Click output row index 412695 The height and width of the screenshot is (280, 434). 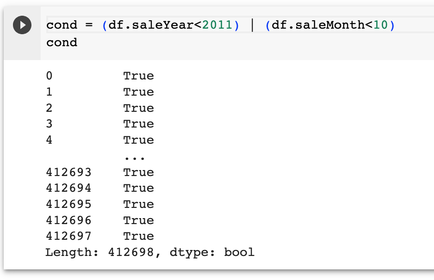click(68, 204)
